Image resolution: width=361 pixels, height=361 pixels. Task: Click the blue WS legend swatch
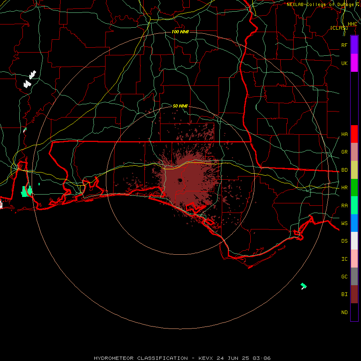(x=354, y=223)
